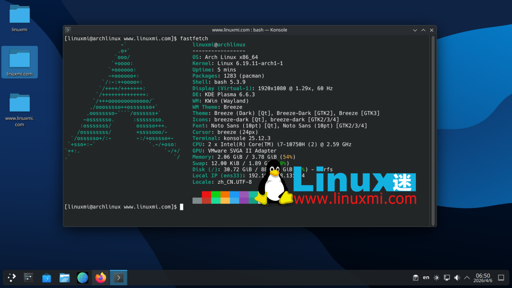Open the display configuration tray icon
This screenshot has width=512, height=288.
tap(446, 278)
